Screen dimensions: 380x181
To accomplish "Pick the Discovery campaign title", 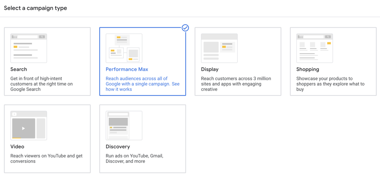I will point(118,147).
